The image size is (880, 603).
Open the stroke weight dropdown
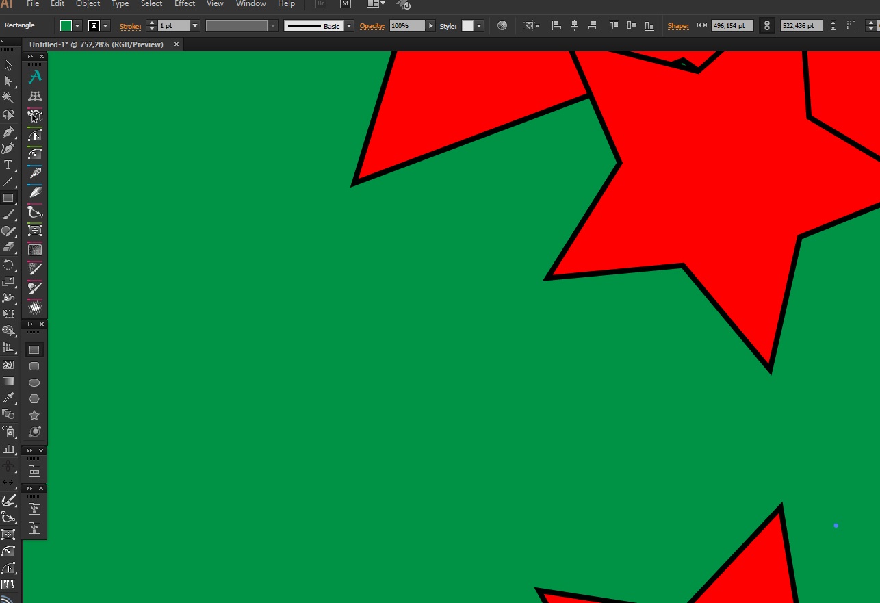point(195,26)
